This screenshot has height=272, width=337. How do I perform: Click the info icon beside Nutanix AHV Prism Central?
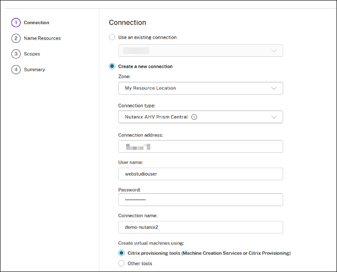pos(194,117)
